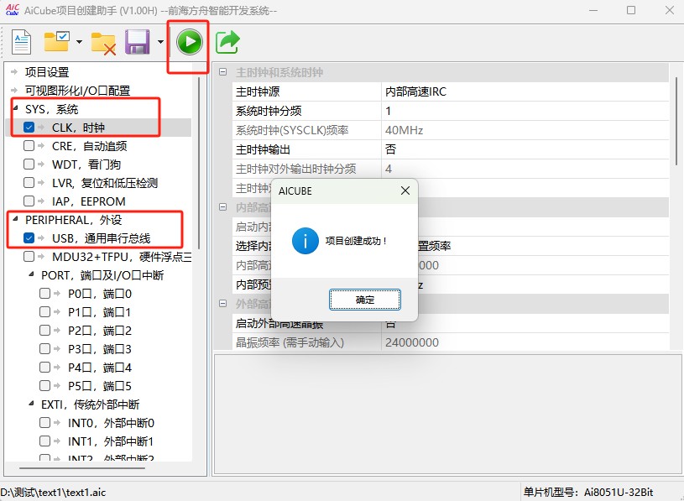Open the dropdown arrow next to open folder
Image resolution: width=684 pixels, height=501 pixels.
(79, 42)
